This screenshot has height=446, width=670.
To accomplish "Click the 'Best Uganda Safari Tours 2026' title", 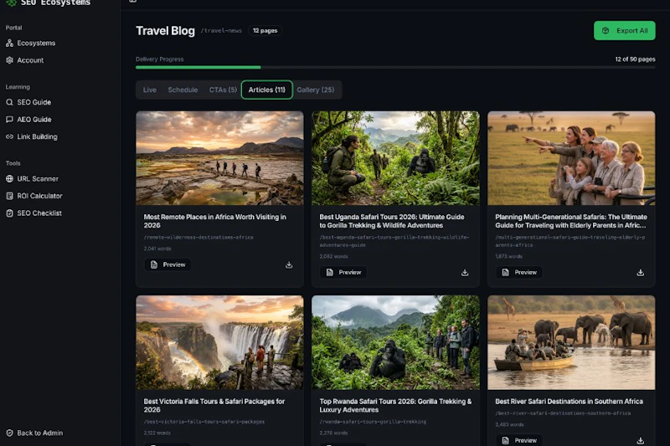I will (x=392, y=221).
